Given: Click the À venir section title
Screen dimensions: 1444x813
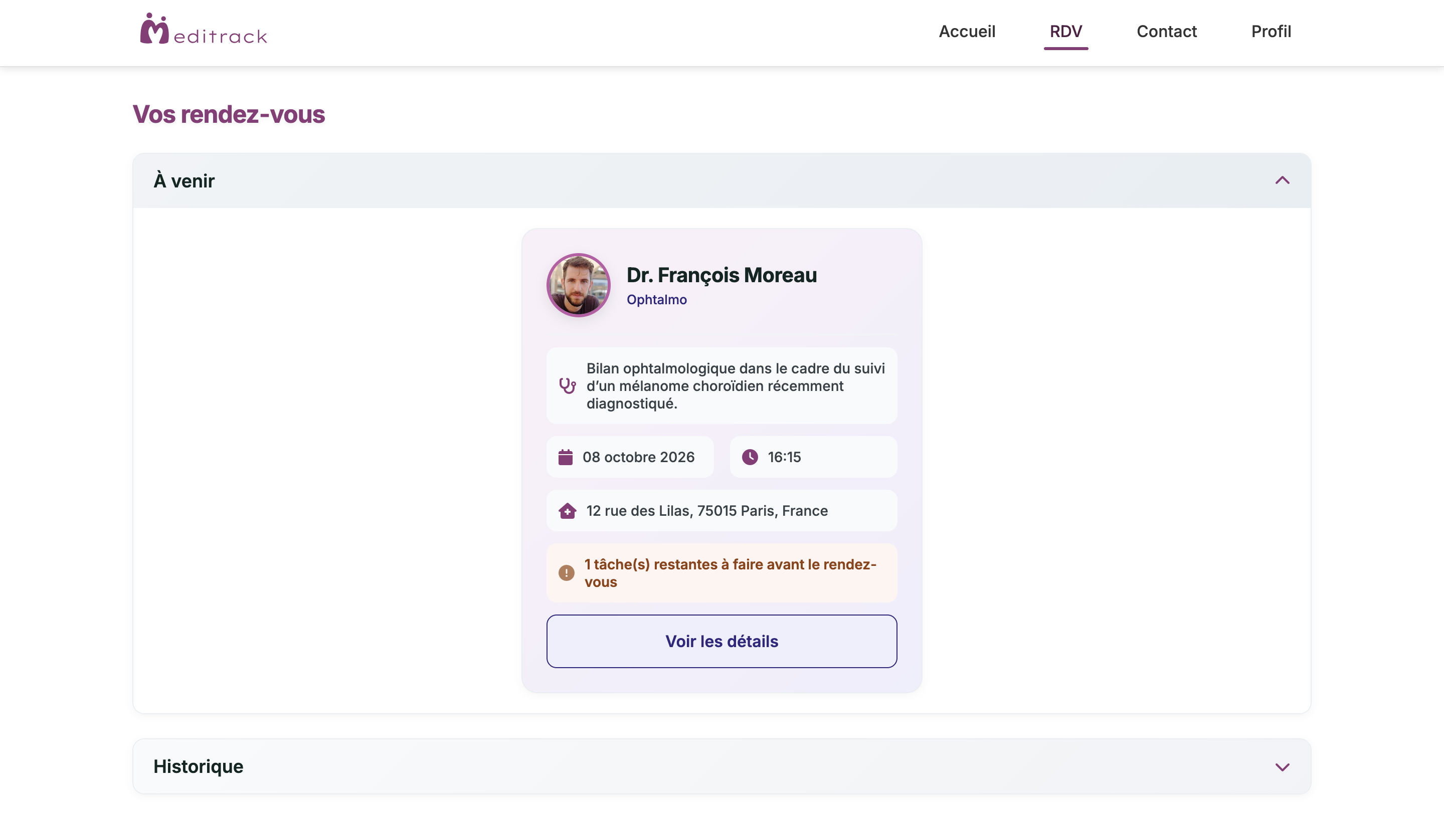Looking at the screenshot, I should pyautogui.click(x=184, y=181).
